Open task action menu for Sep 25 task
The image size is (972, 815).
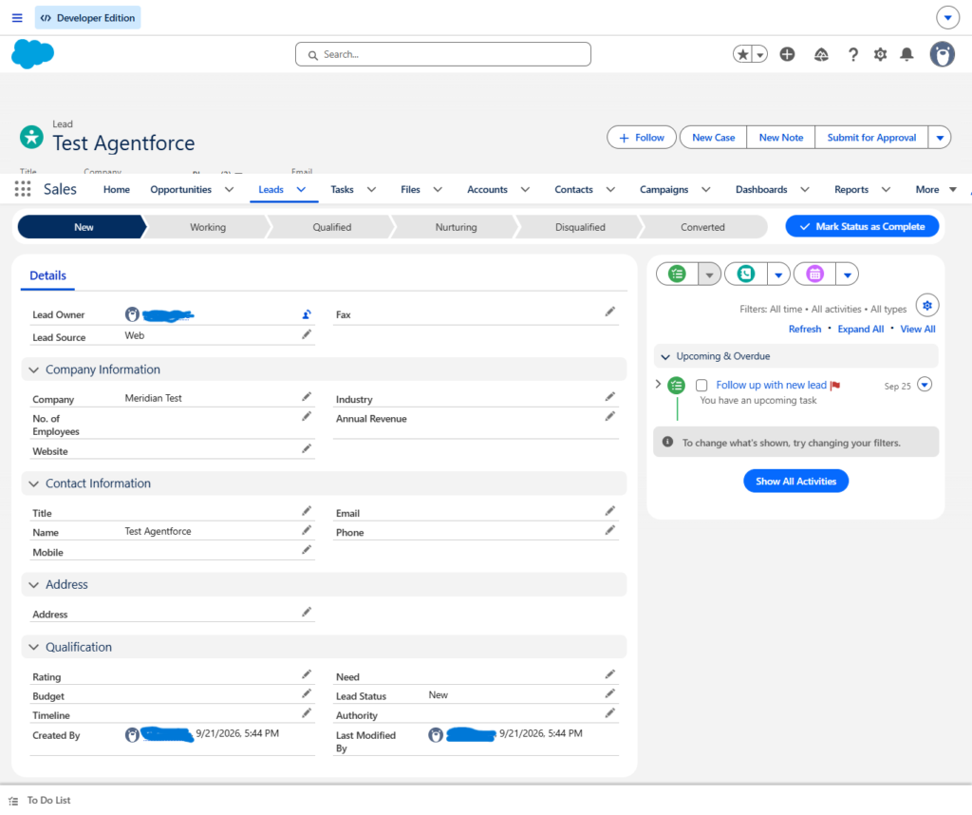(925, 385)
